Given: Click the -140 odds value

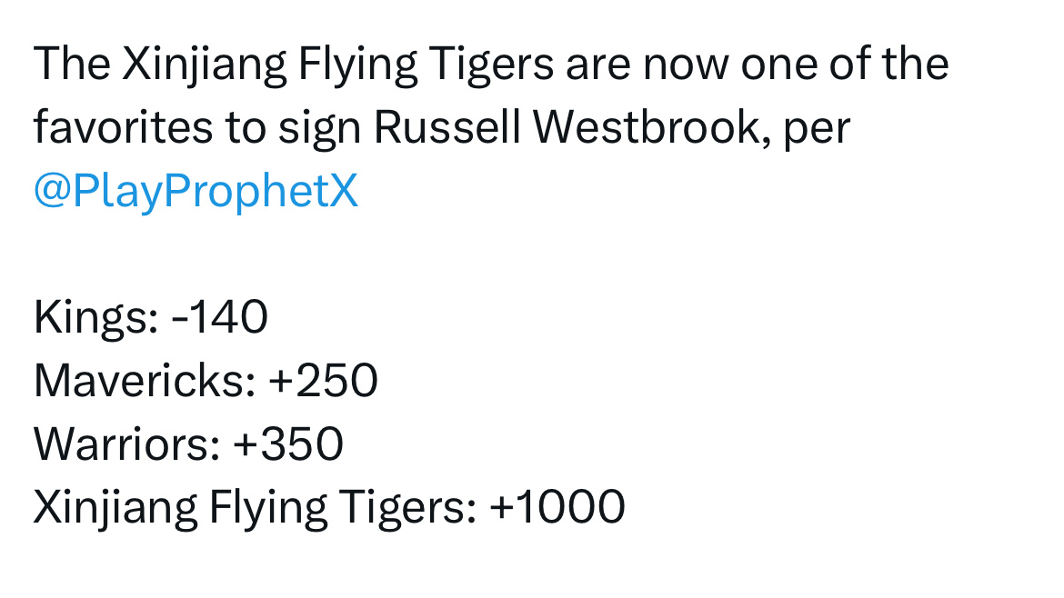Looking at the screenshot, I should (x=220, y=317).
